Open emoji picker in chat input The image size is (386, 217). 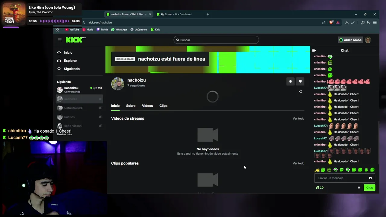(370, 178)
